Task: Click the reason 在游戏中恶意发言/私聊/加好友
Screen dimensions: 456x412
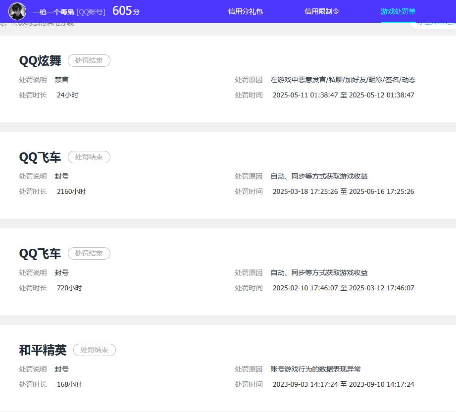Action: coord(343,80)
